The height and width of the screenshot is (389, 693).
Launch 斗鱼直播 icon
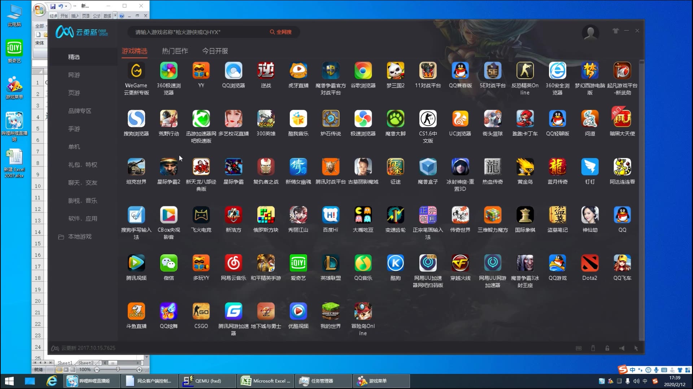pos(136,311)
